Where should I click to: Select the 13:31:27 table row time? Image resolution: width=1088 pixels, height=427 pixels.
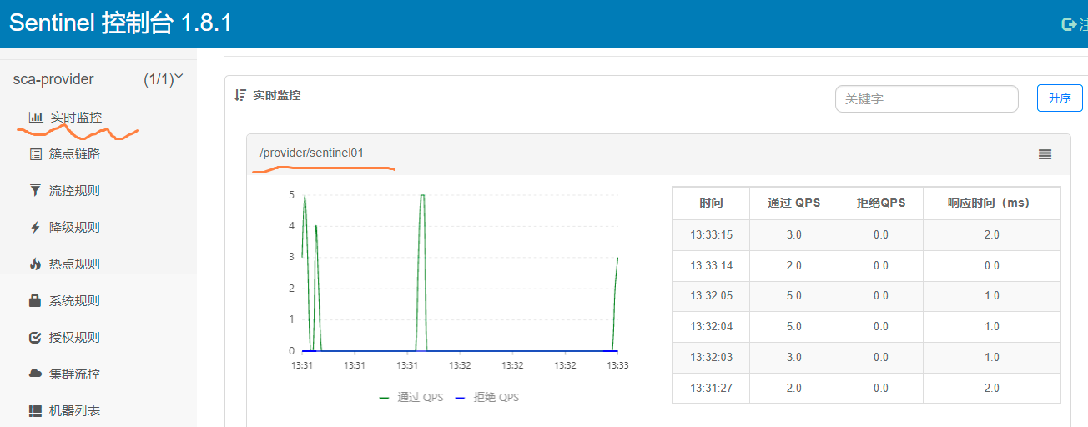(711, 389)
